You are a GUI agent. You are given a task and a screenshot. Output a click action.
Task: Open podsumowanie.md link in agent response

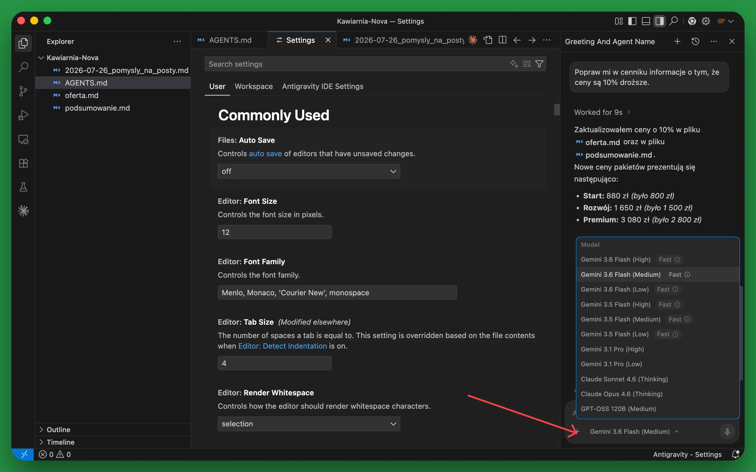[x=614, y=155]
